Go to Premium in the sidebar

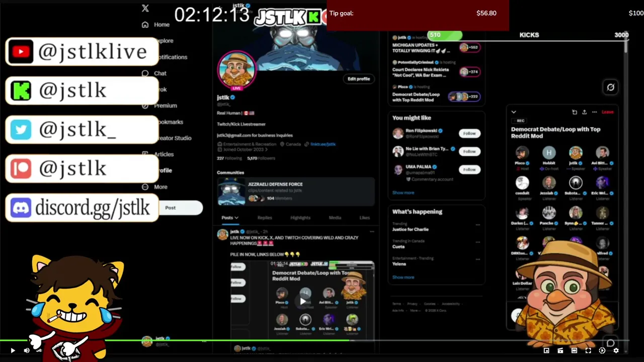coord(159,106)
